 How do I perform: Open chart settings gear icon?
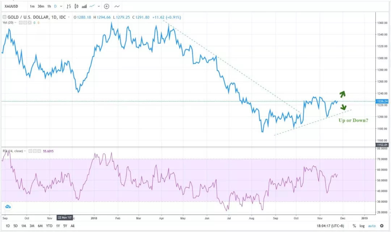pos(382,226)
